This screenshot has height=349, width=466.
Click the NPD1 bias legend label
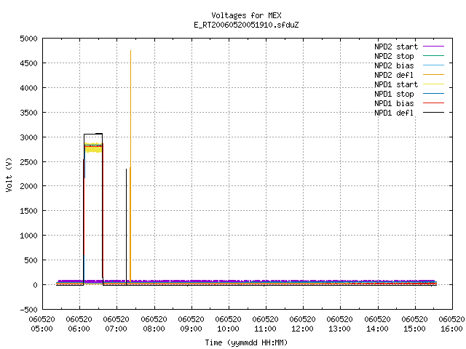tap(394, 103)
